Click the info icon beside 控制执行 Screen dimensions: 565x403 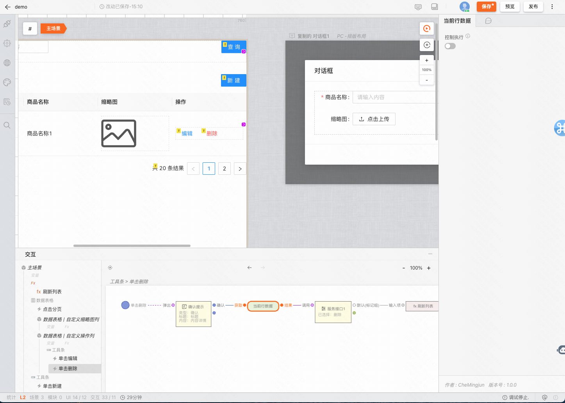point(468,36)
